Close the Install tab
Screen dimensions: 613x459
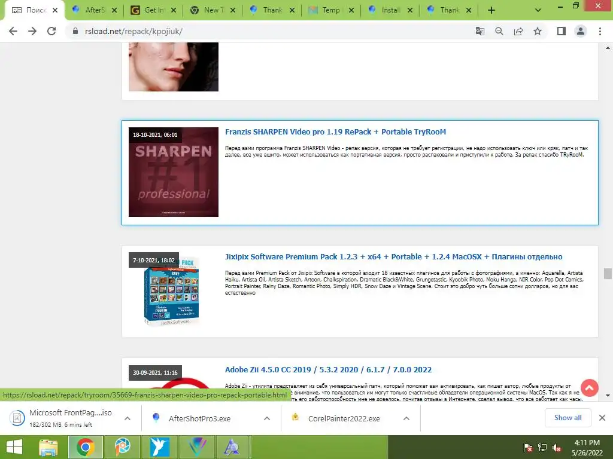(x=409, y=11)
